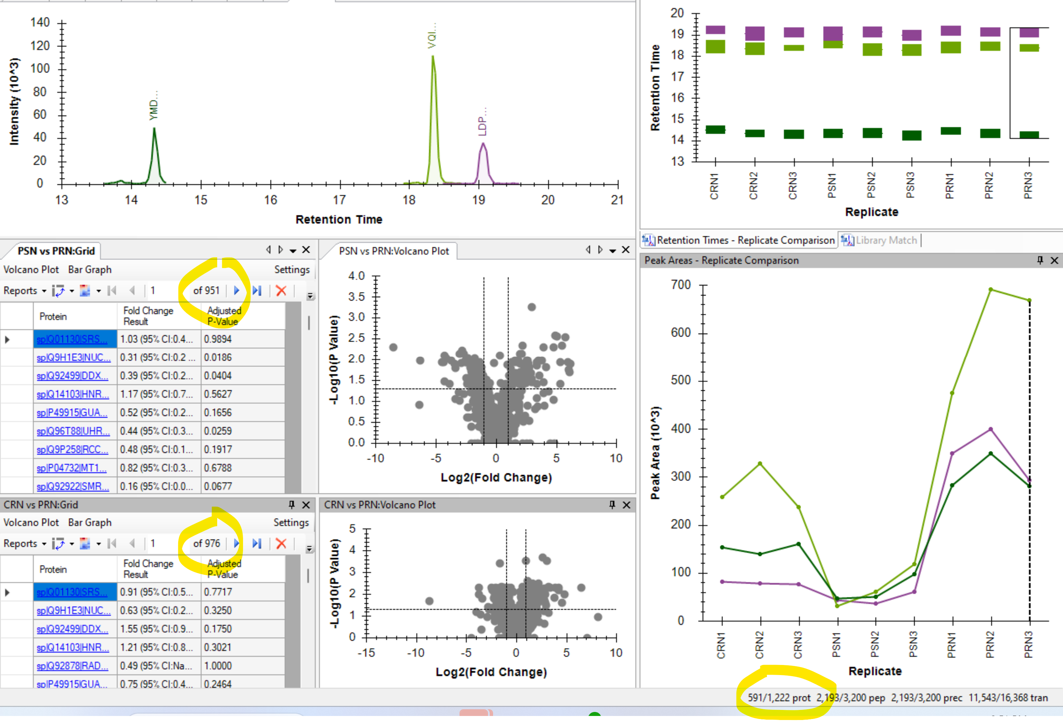Viewport: 1063px width, 721px height.
Task: Click next-row arrow in PSN vs PRN grid
Action: click(237, 291)
